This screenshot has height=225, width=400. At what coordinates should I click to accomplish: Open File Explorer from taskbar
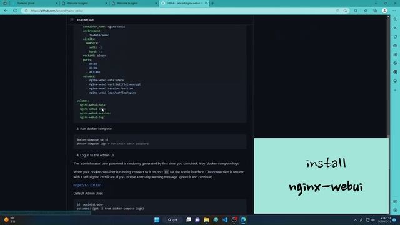point(207,220)
